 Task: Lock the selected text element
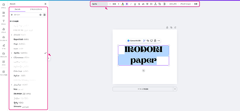point(155,41)
